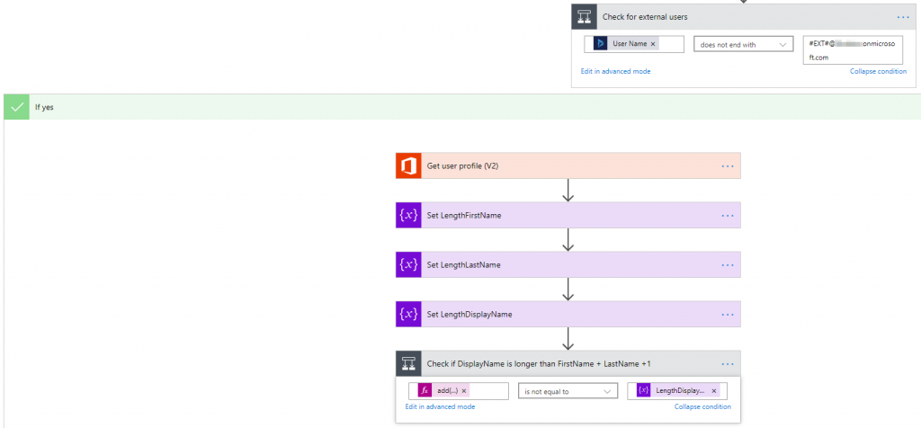Click the variable icon on Set LengthDisplayName
Screen dimensions: 921x428
[x=408, y=314]
